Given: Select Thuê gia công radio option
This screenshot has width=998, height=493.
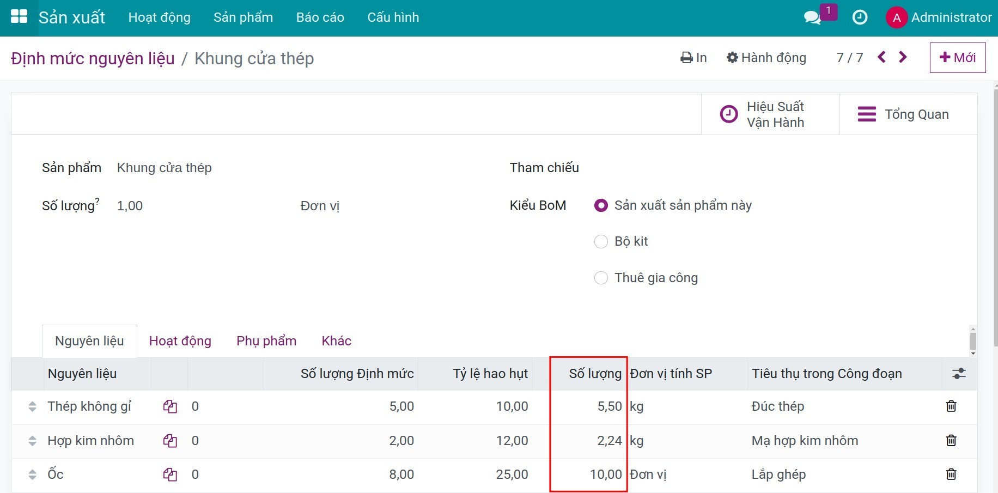Looking at the screenshot, I should 601,278.
